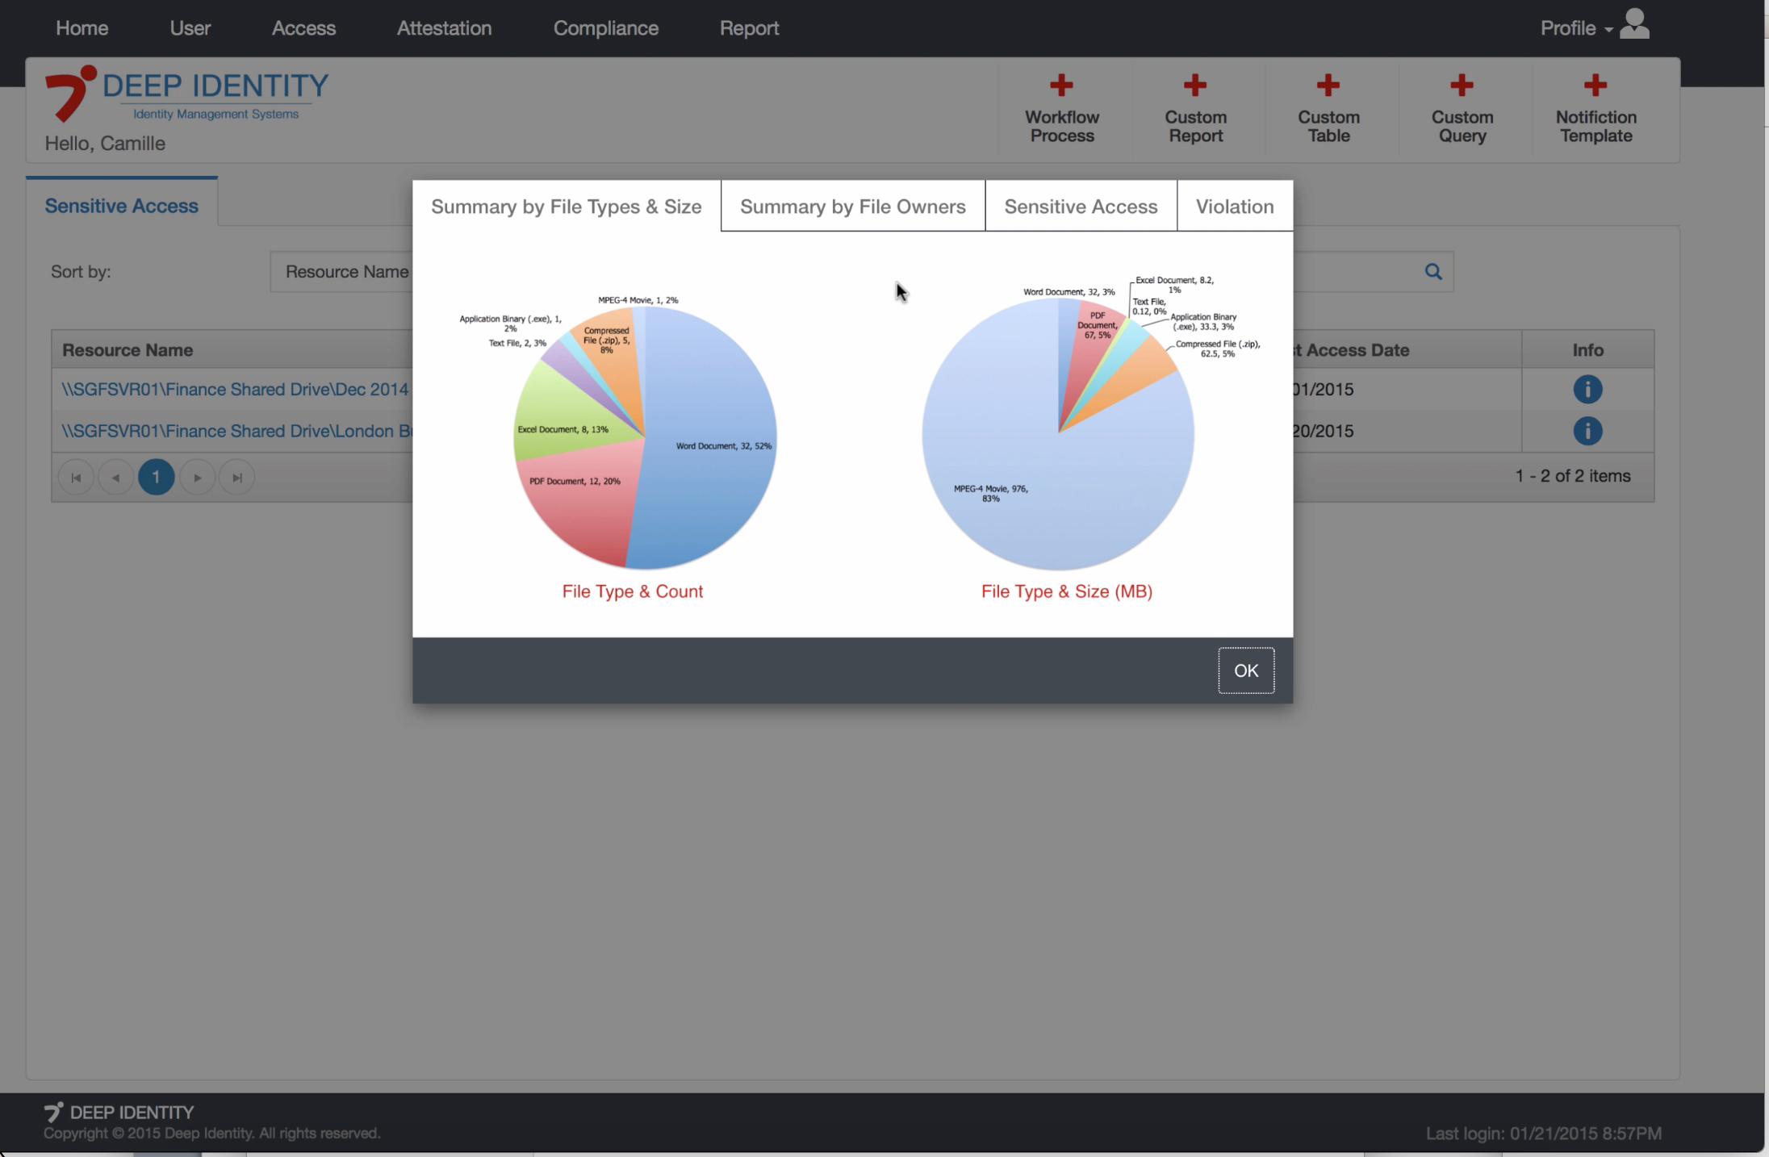This screenshot has width=1769, height=1157.
Task: Click the Notifiction Template plus icon
Action: pyautogui.click(x=1595, y=85)
